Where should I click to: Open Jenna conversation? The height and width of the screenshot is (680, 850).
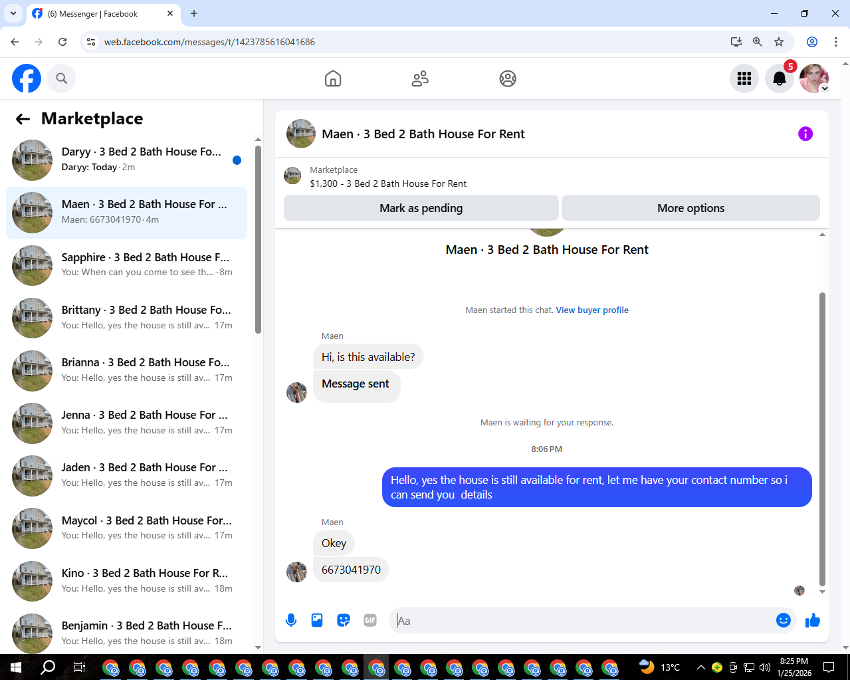point(126,423)
